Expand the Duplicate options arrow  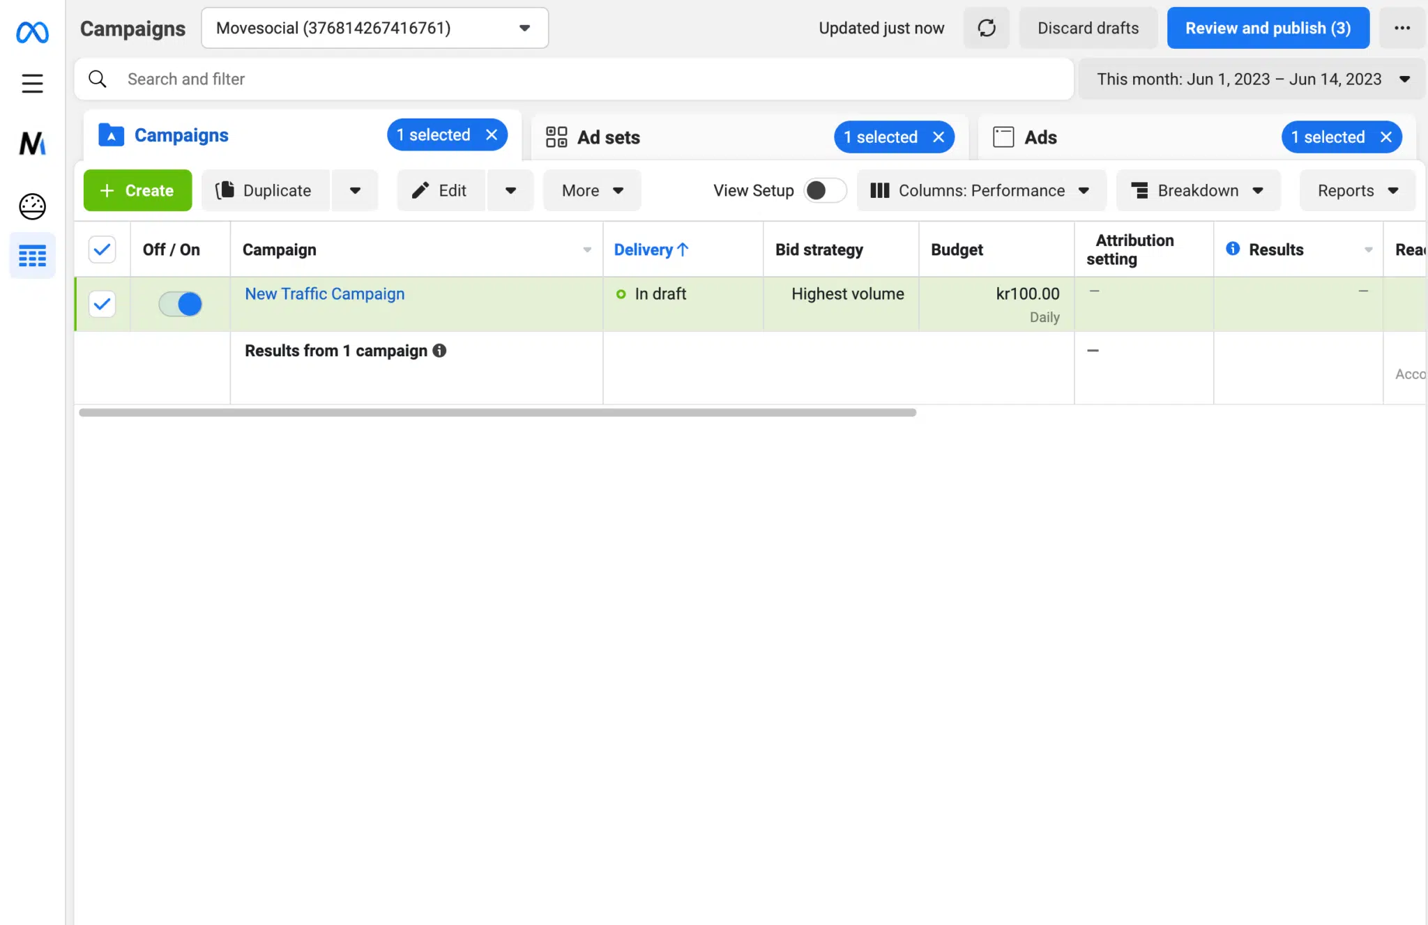[x=355, y=190]
